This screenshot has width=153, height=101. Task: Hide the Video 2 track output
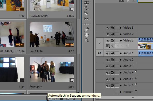(108, 34)
